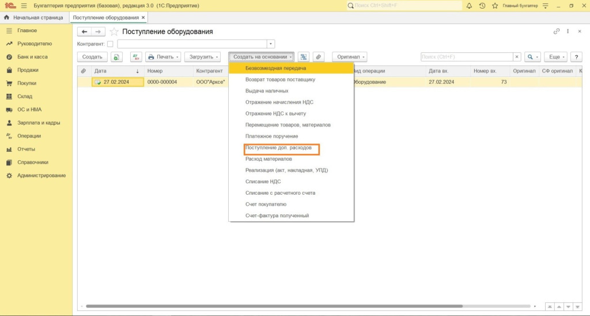This screenshot has height=316, width=590.
Task: Toggle the Контрагент filter checkbox
Action: [110, 44]
